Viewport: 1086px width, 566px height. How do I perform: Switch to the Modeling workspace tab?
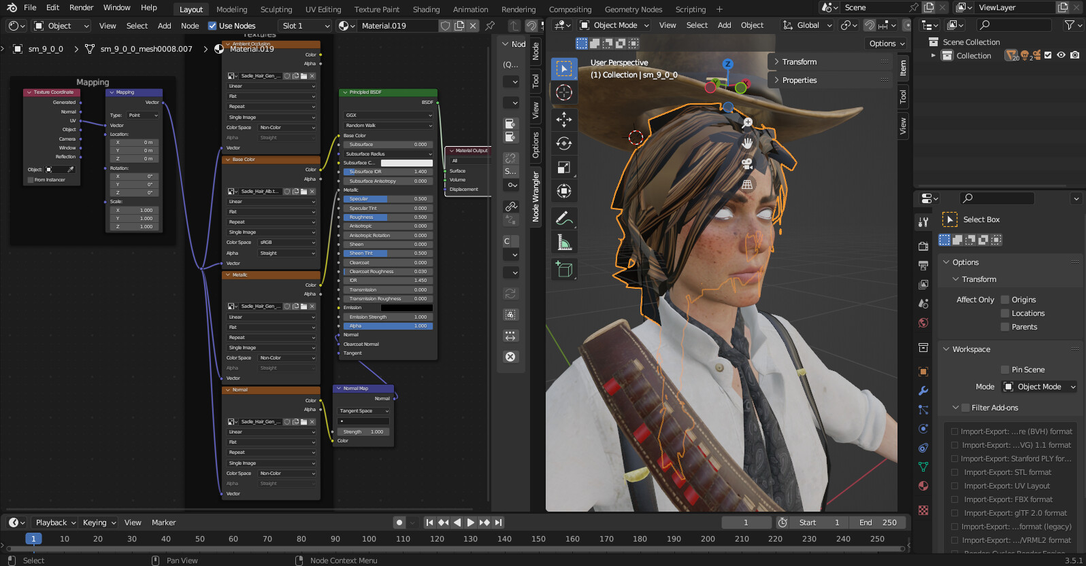coord(232,10)
